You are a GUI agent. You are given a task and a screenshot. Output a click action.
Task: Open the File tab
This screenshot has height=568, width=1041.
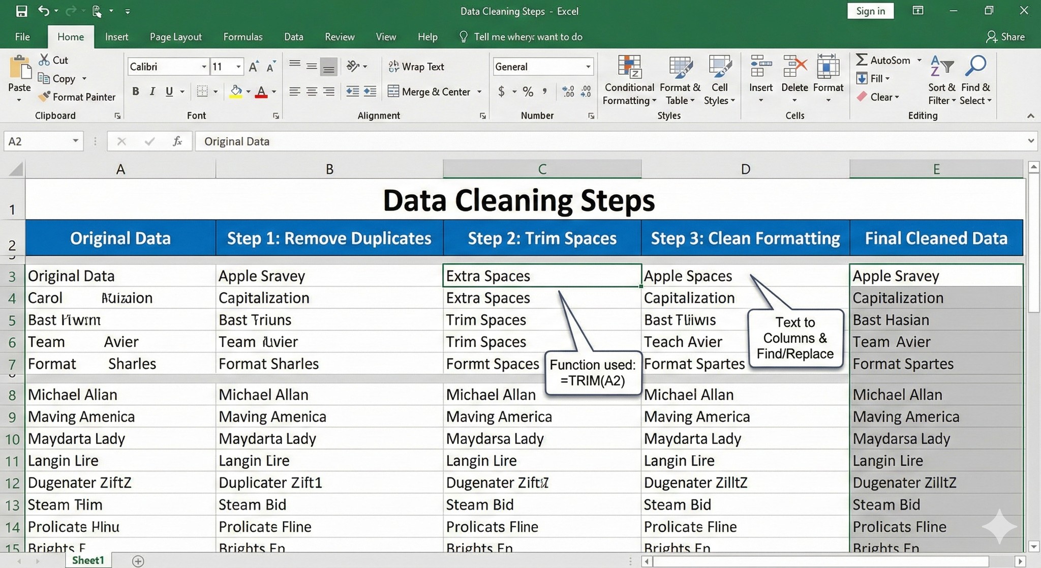[22, 37]
